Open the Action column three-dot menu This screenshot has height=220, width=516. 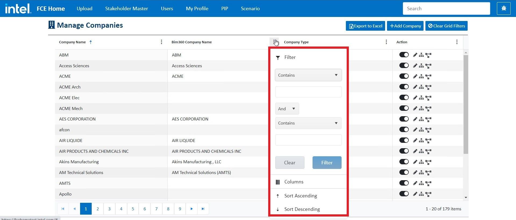[457, 42]
